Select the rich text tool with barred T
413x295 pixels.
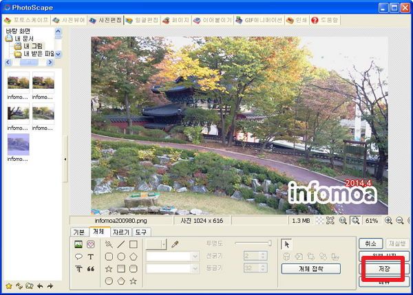(x=78, y=269)
